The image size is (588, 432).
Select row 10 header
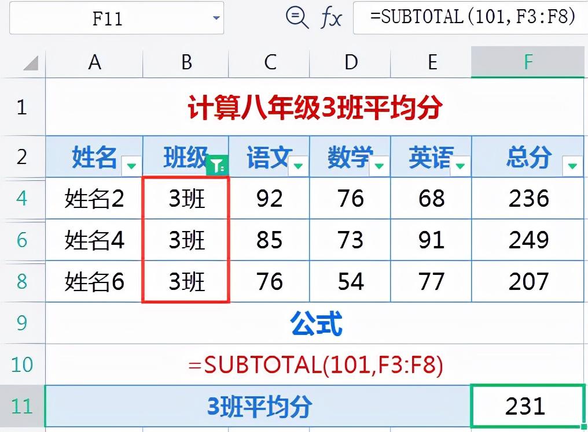click(x=22, y=364)
